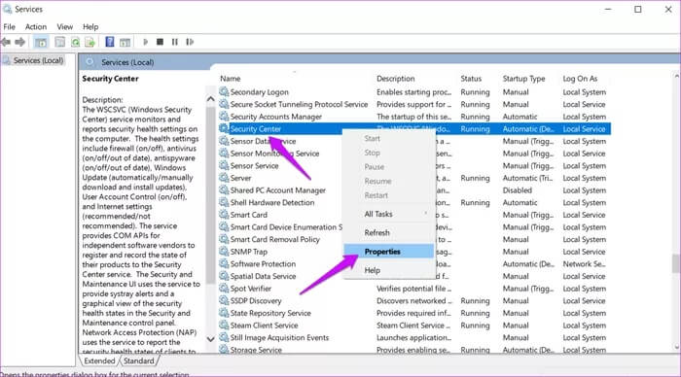Click gear icon beside SSDP Discovery
Image resolution: width=681 pixels, height=377 pixels.
point(224,300)
